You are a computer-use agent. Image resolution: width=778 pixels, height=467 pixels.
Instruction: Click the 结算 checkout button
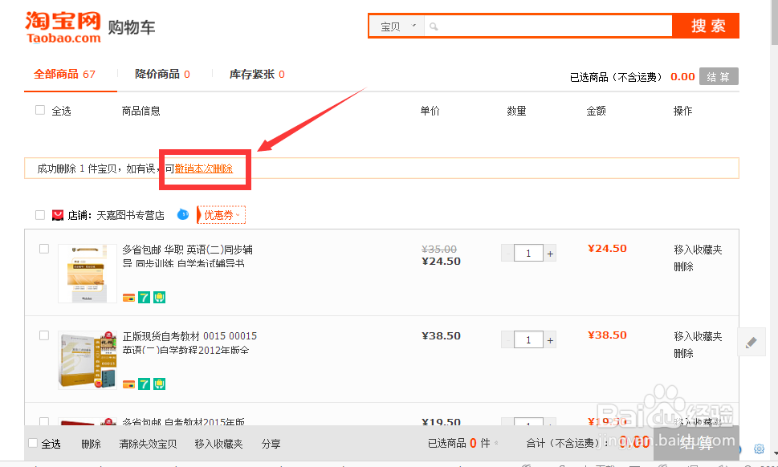point(719,76)
